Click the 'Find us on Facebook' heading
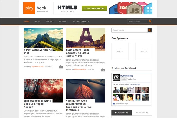Viewport: 177px width, 118px height. coord(124,68)
